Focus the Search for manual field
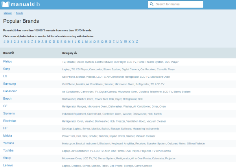The image size is (236, 168). coord(175,4)
